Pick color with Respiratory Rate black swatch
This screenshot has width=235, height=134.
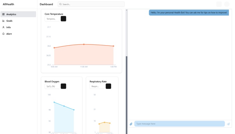[108, 86]
